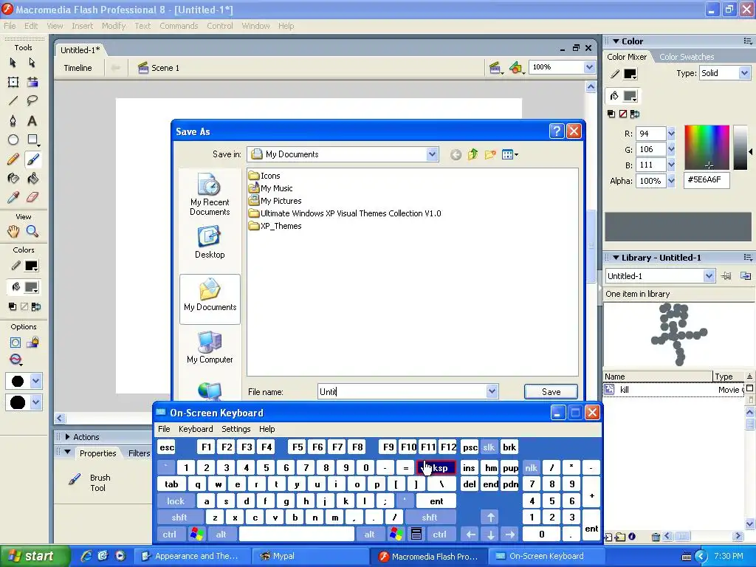Image resolution: width=756 pixels, height=567 pixels.
Task: Select the Free Transform tool
Action: click(13, 82)
